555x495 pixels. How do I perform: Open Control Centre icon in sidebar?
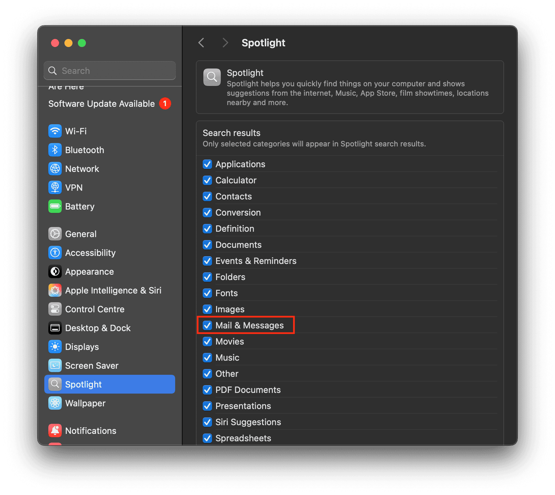pyautogui.click(x=55, y=309)
